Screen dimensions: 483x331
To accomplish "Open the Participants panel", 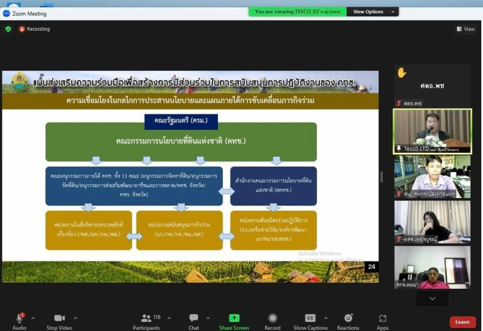I will pos(147,320).
